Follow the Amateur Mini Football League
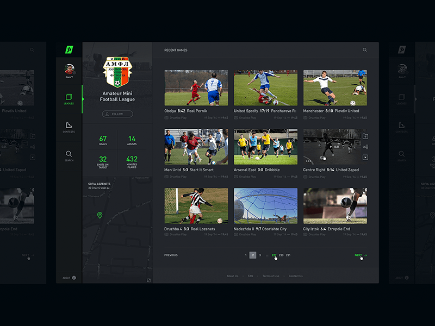435x326 pixels. pos(117,114)
